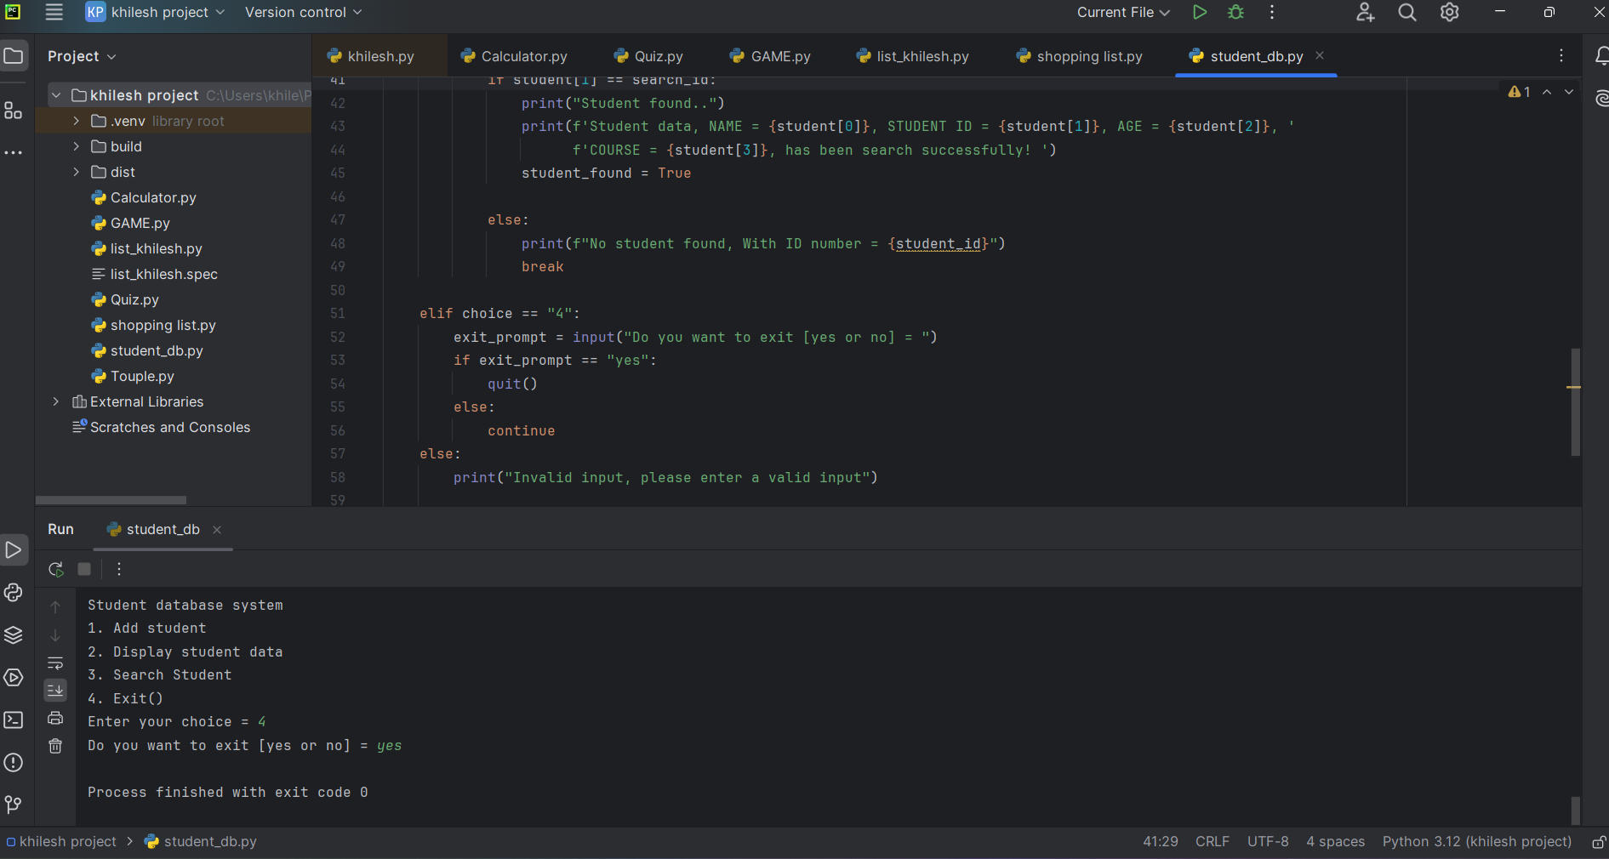This screenshot has width=1609, height=859.
Task: Open Version control dropdown
Action: click(x=303, y=12)
